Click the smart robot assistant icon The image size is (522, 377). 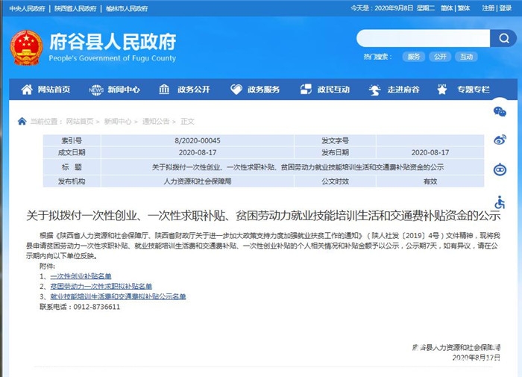500,169
